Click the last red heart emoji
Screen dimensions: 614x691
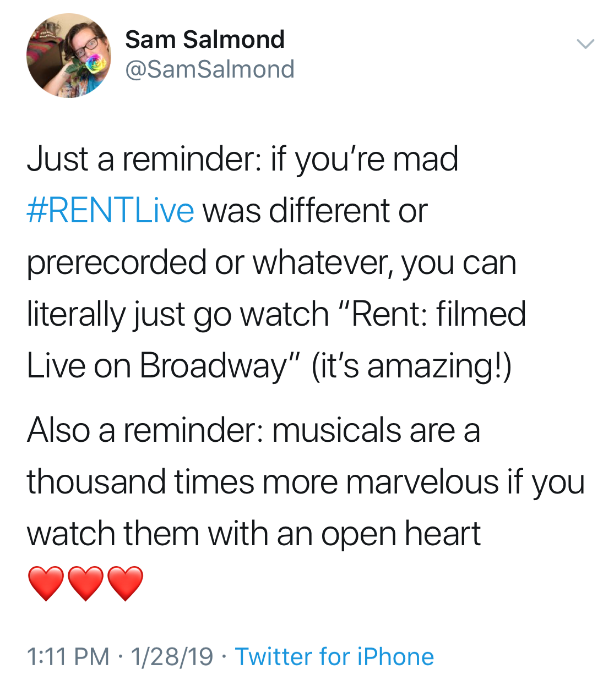tap(126, 584)
